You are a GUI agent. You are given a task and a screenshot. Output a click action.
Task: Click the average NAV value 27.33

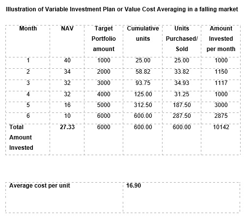(67, 127)
